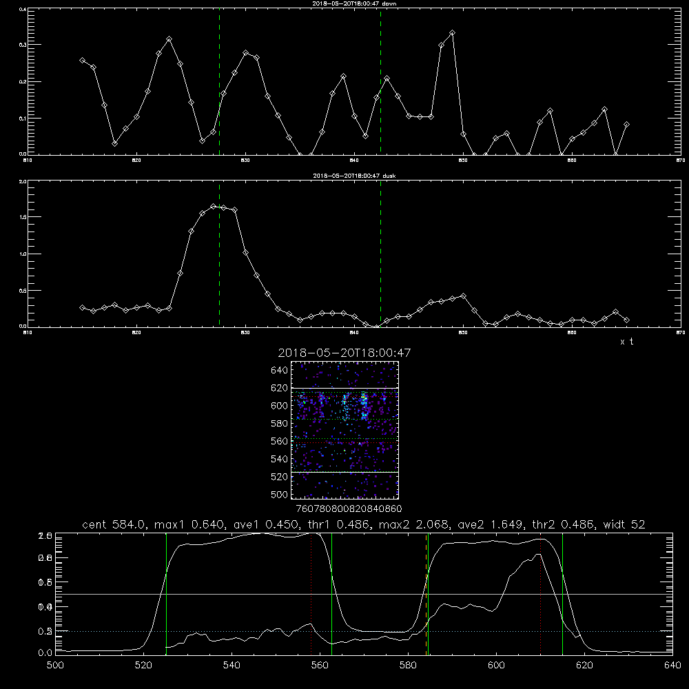Click the "540" x-axis label of bottom plot

pyautogui.click(x=232, y=666)
